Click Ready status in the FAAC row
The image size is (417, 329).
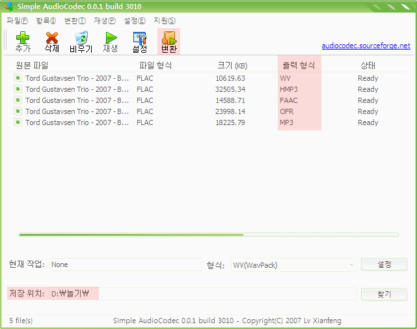point(368,100)
